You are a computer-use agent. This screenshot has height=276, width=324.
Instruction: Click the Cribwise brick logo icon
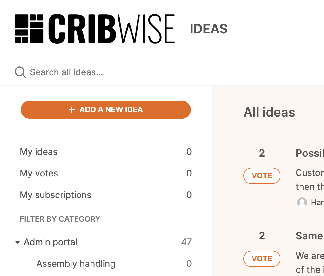(29, 29)
